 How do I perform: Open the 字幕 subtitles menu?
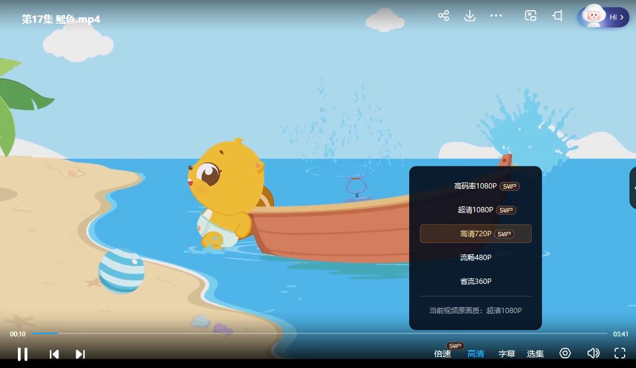click(507, 354)
